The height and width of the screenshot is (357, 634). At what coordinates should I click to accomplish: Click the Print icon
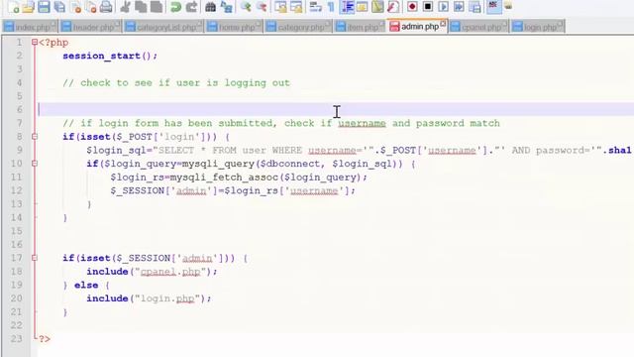[x=106, y=7]
